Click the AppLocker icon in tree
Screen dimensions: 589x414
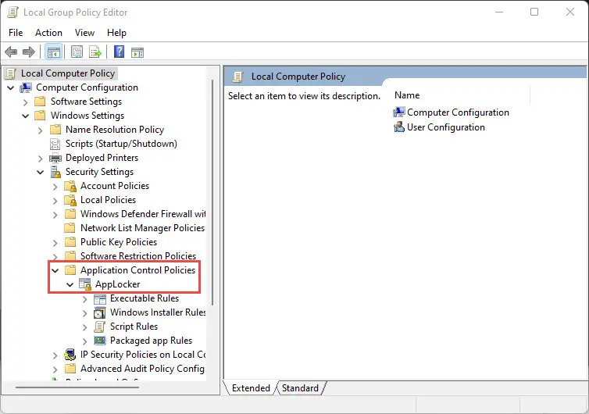click(x=85, y=284)
